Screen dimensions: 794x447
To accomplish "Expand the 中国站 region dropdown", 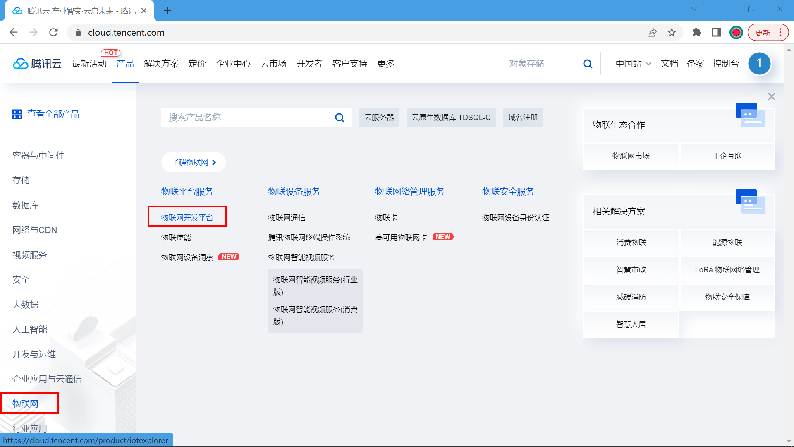I will (x=633, y=64).
